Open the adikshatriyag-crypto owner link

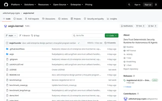click(11, 13)
